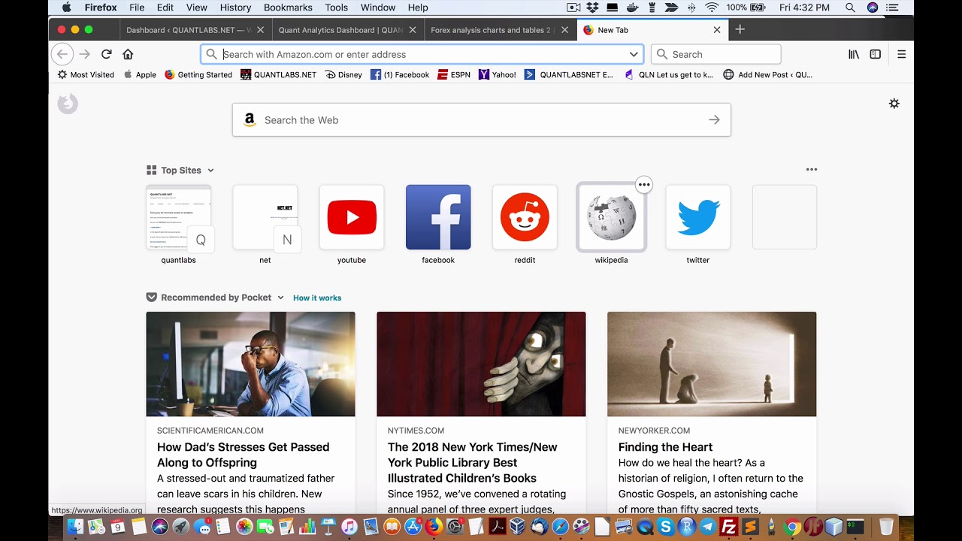
Task: Click the address bar input field
Action: (422, 54)
